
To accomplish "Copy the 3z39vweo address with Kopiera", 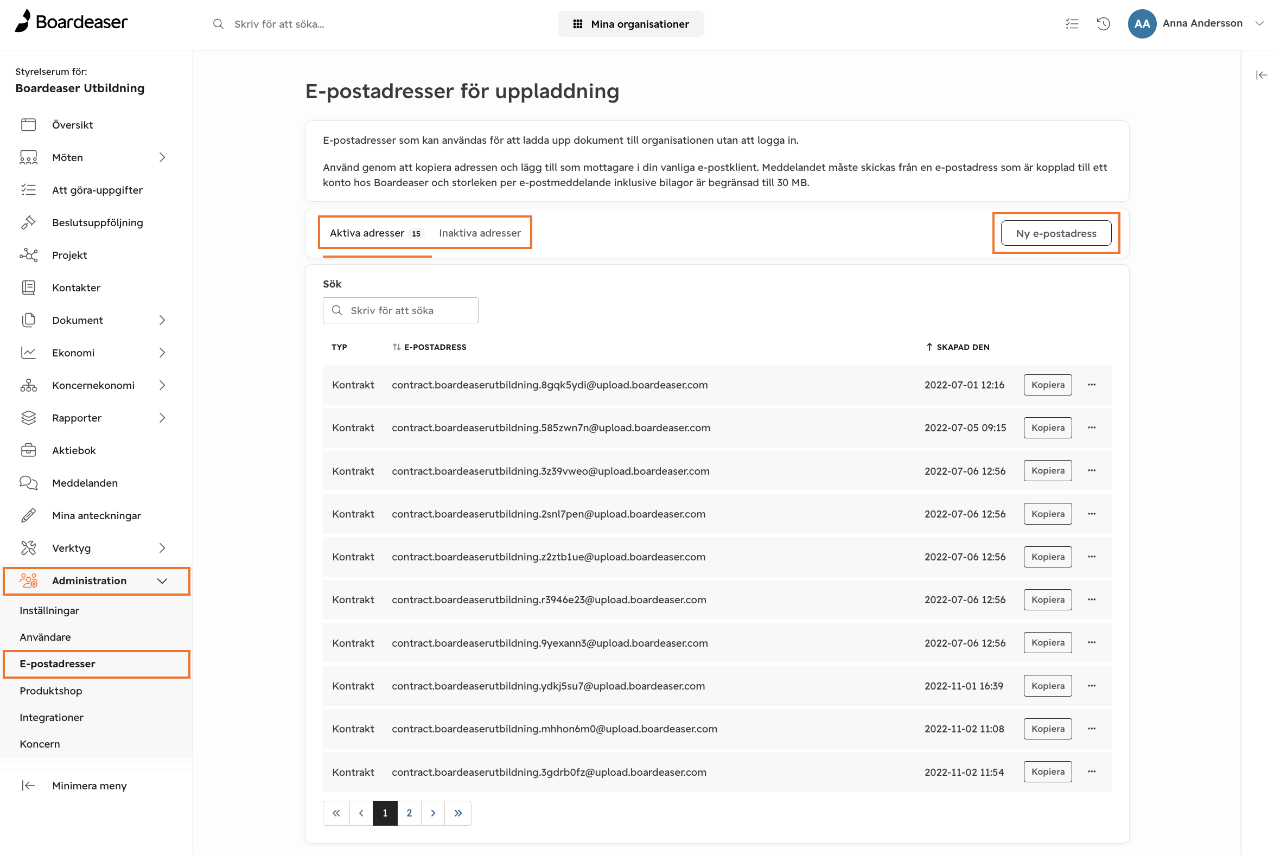I will click(1047, 470).
